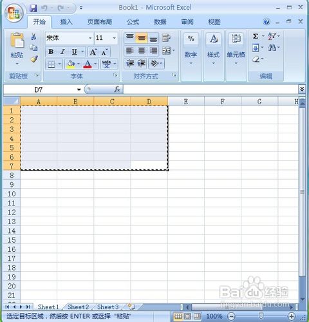The image size is (309, 322).
Task: Align cell text to the right
Action: [x=153, y=51]
